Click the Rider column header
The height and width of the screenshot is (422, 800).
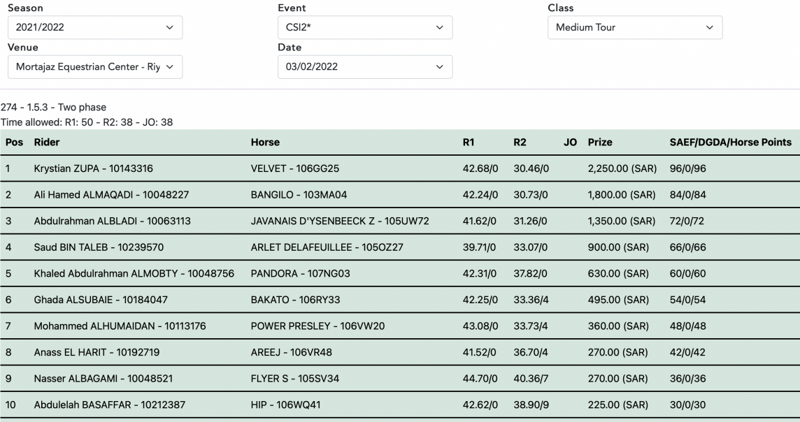47,143
